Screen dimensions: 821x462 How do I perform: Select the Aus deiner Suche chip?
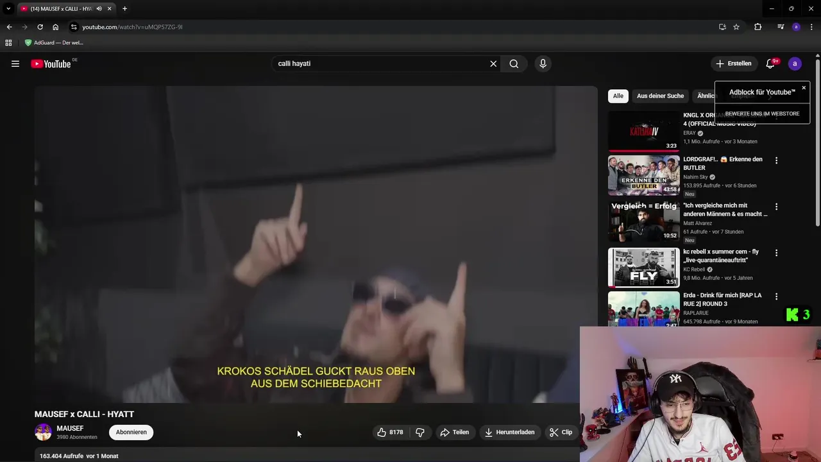tap(660, 96)
